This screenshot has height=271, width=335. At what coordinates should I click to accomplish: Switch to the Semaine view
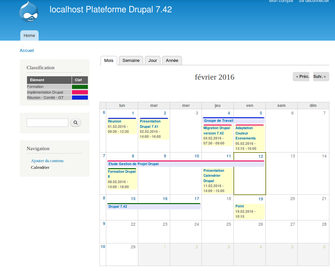pos(131,60)
